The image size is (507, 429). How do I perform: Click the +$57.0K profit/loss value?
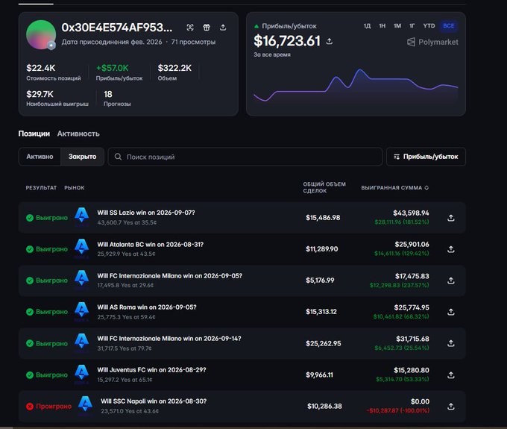[113, 68]
